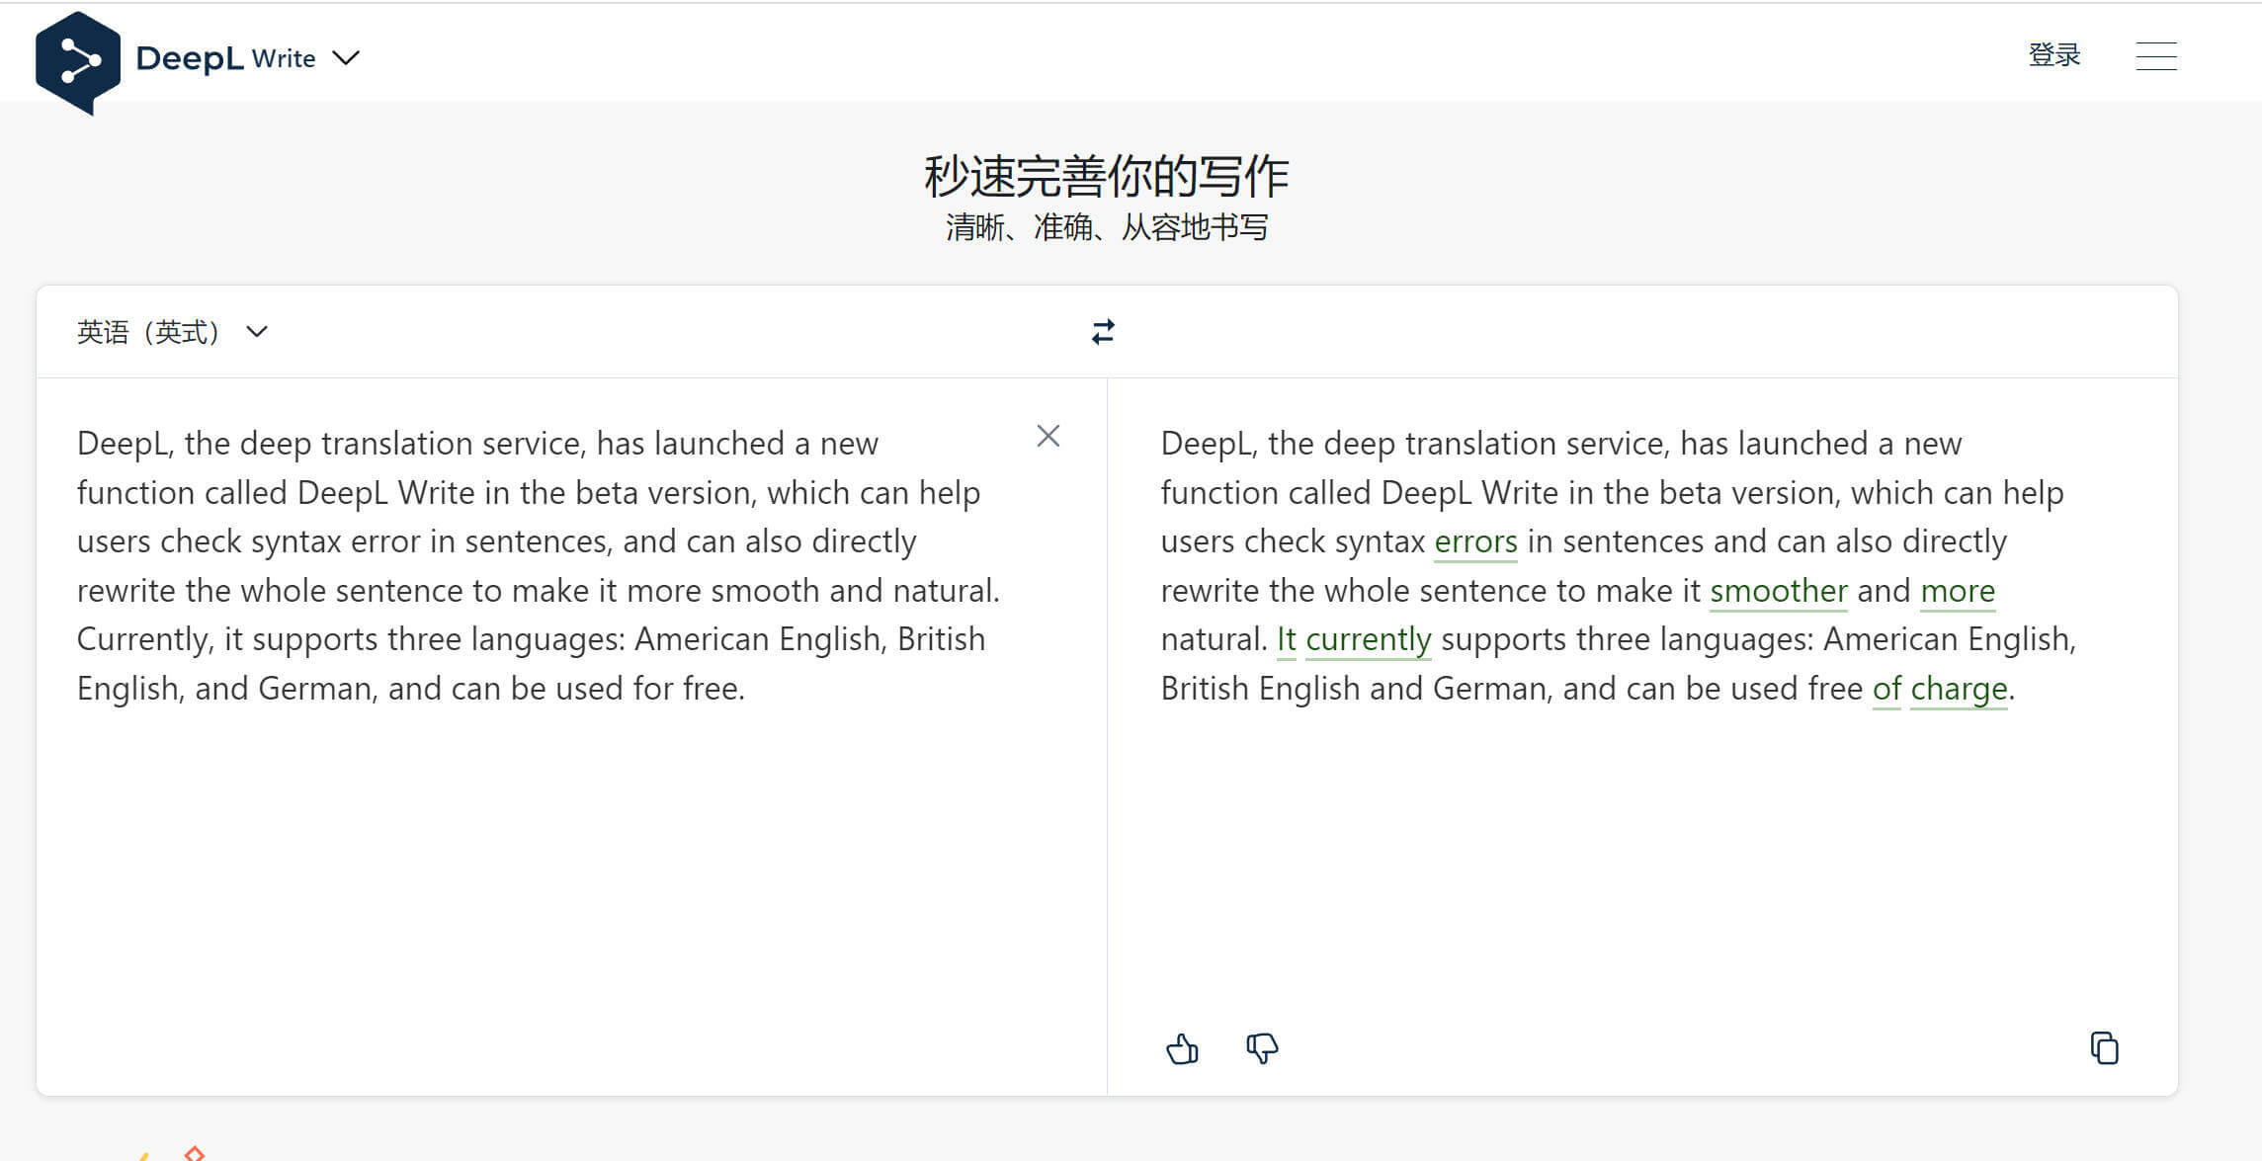Clear the source text with X
This screenshot has width=2262, height=1161.
(x=1047, y=437)
